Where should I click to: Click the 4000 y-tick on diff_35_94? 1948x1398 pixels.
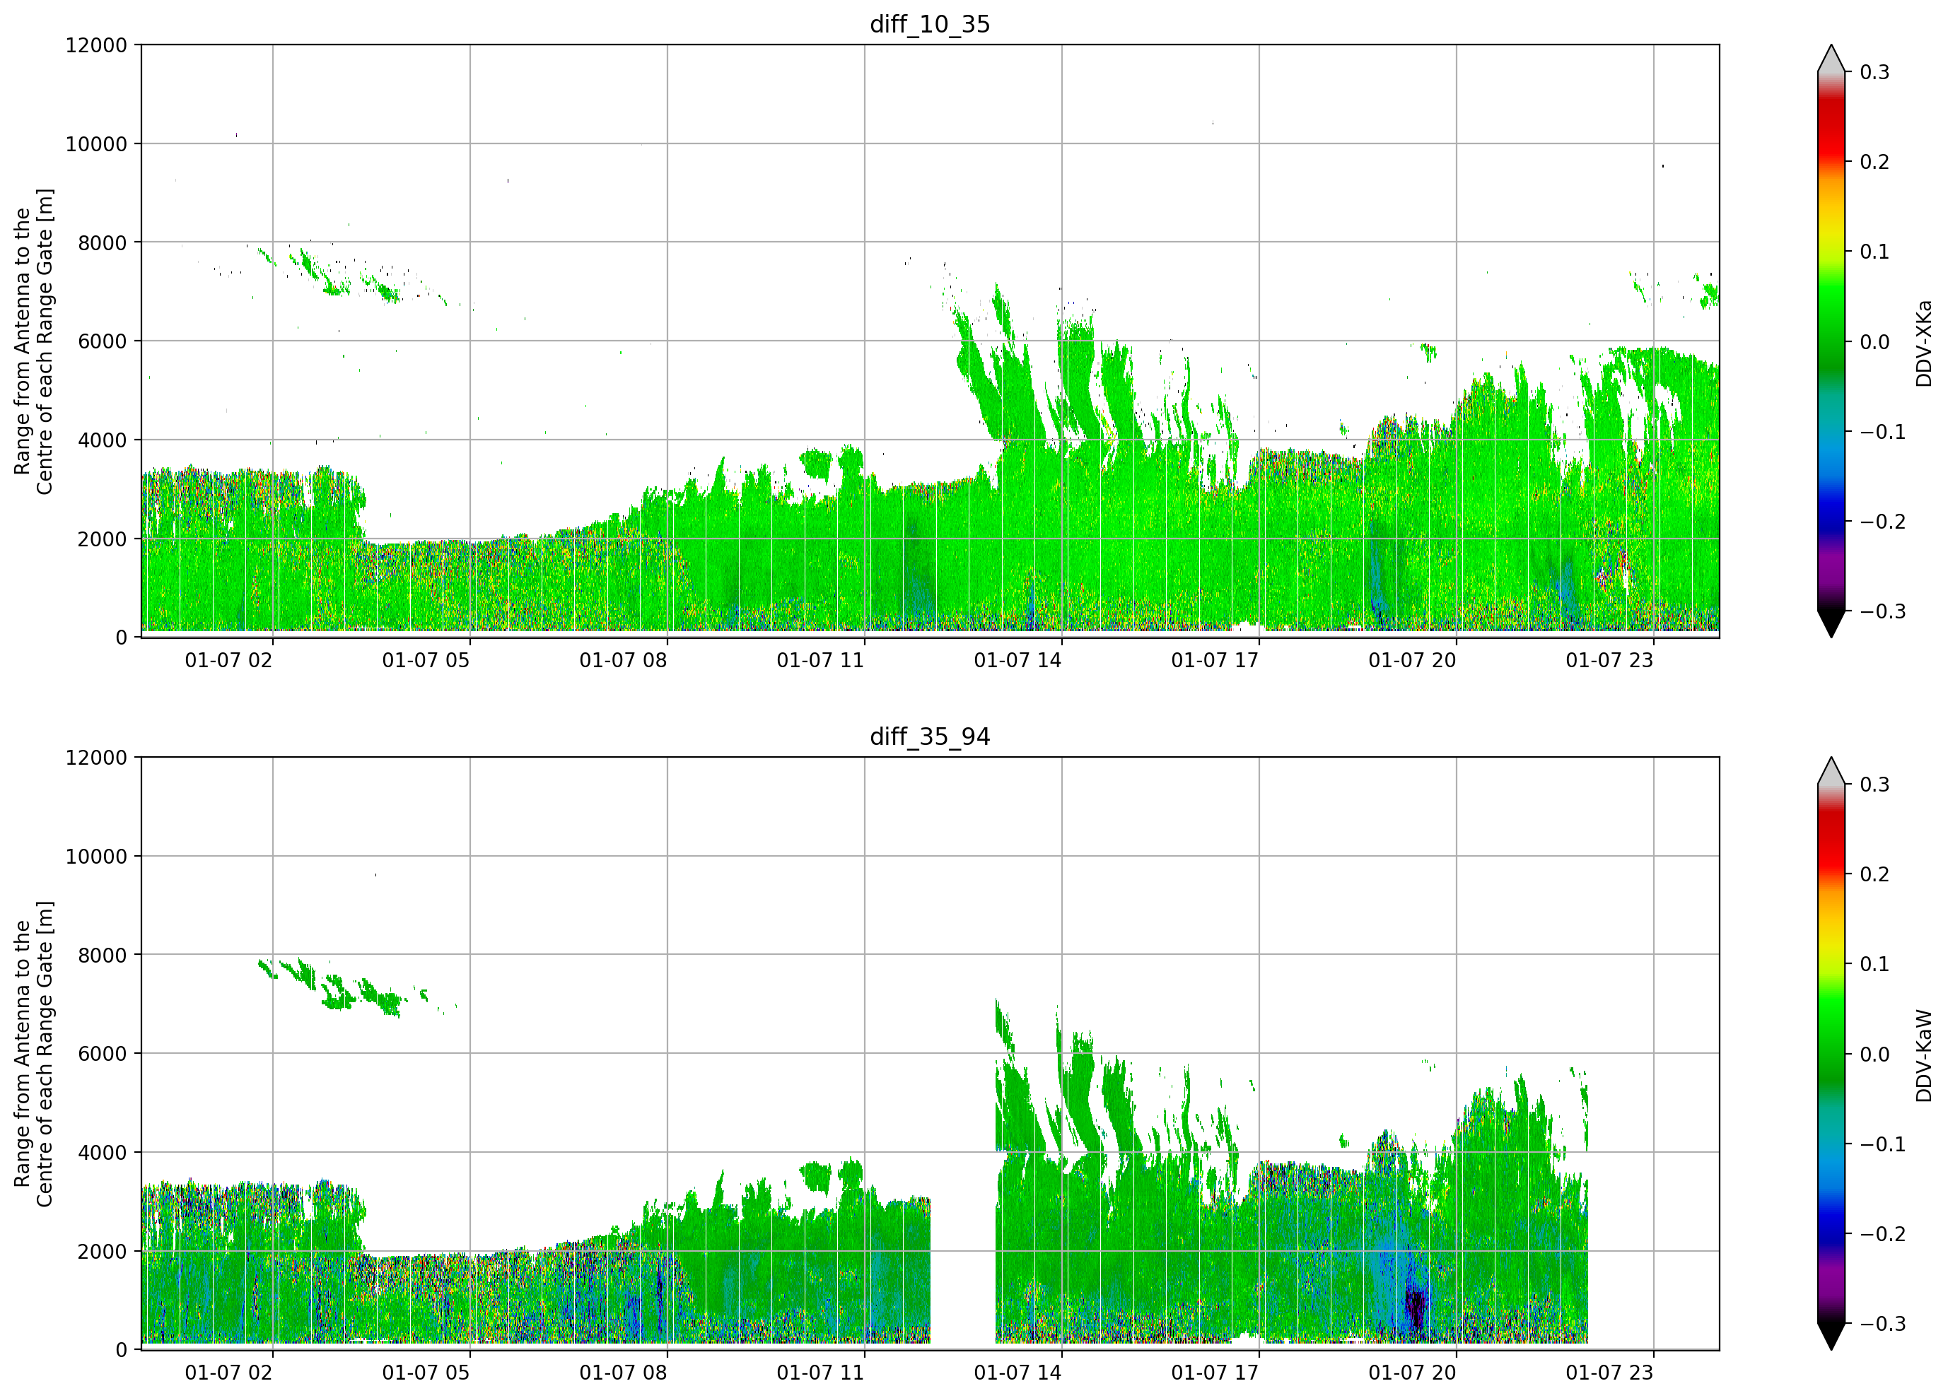coord(103,1153)
